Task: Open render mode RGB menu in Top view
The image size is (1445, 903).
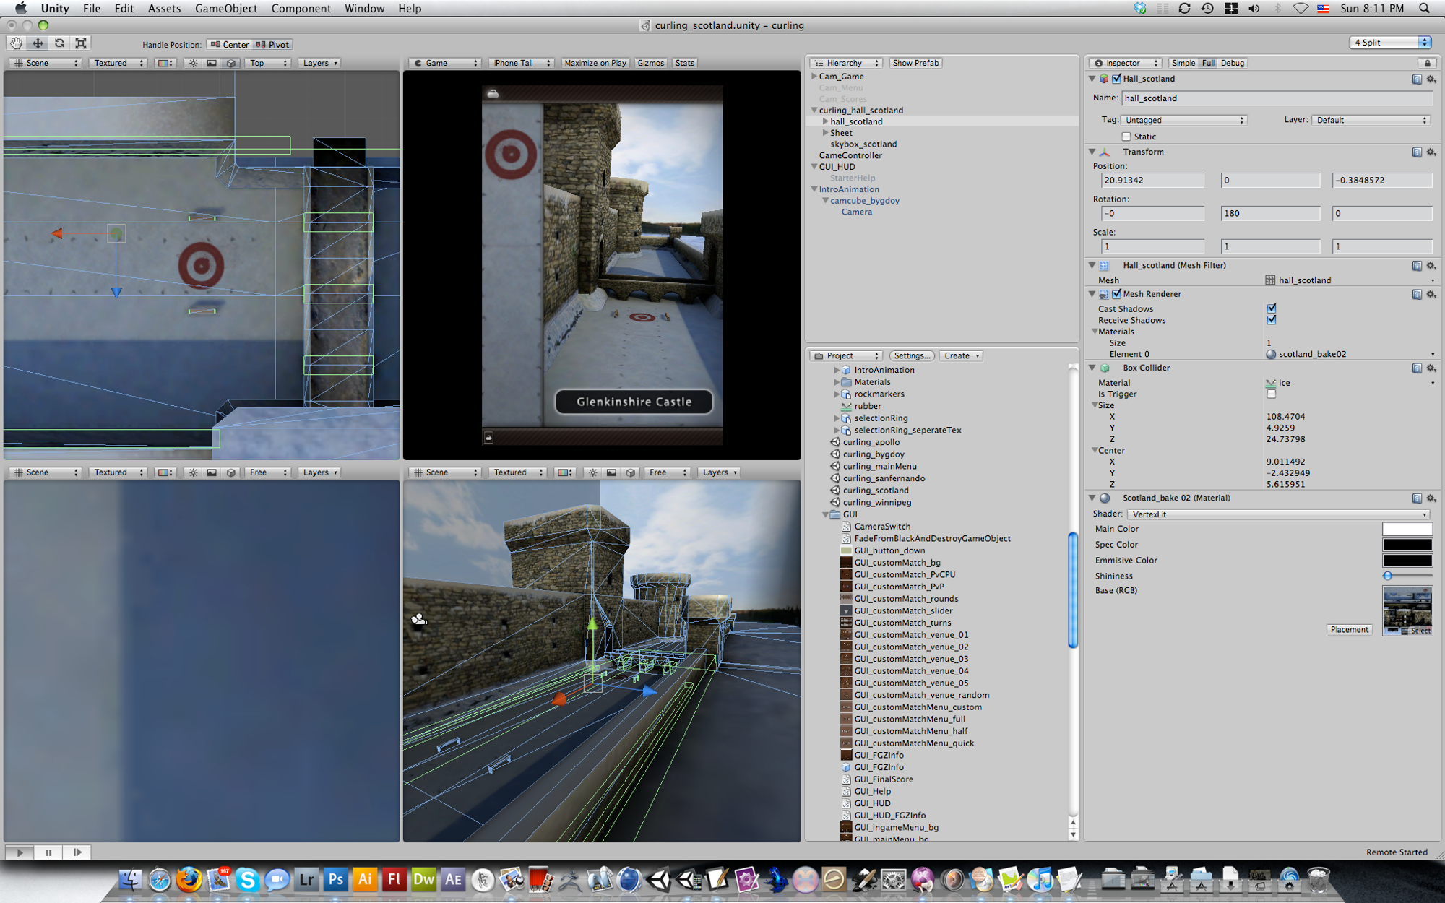Action: [165, 63]
